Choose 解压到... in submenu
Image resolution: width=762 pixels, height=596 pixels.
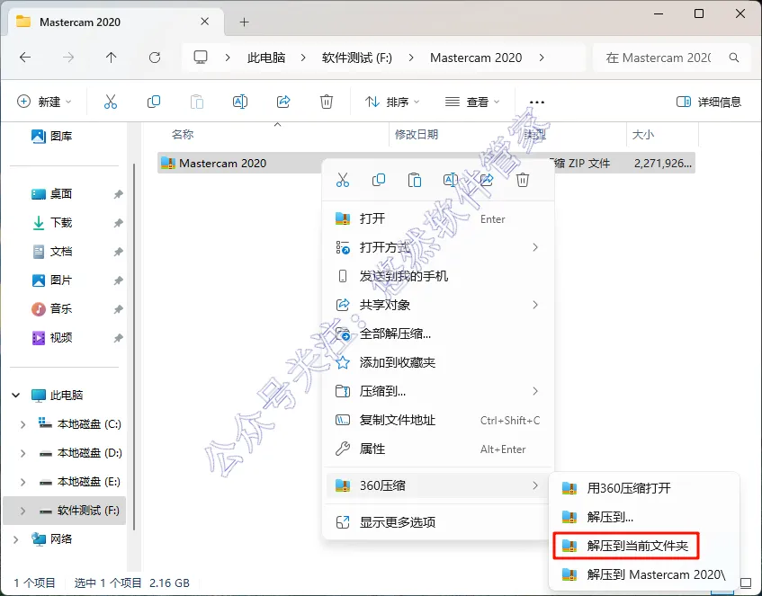[x=644, y=517]
